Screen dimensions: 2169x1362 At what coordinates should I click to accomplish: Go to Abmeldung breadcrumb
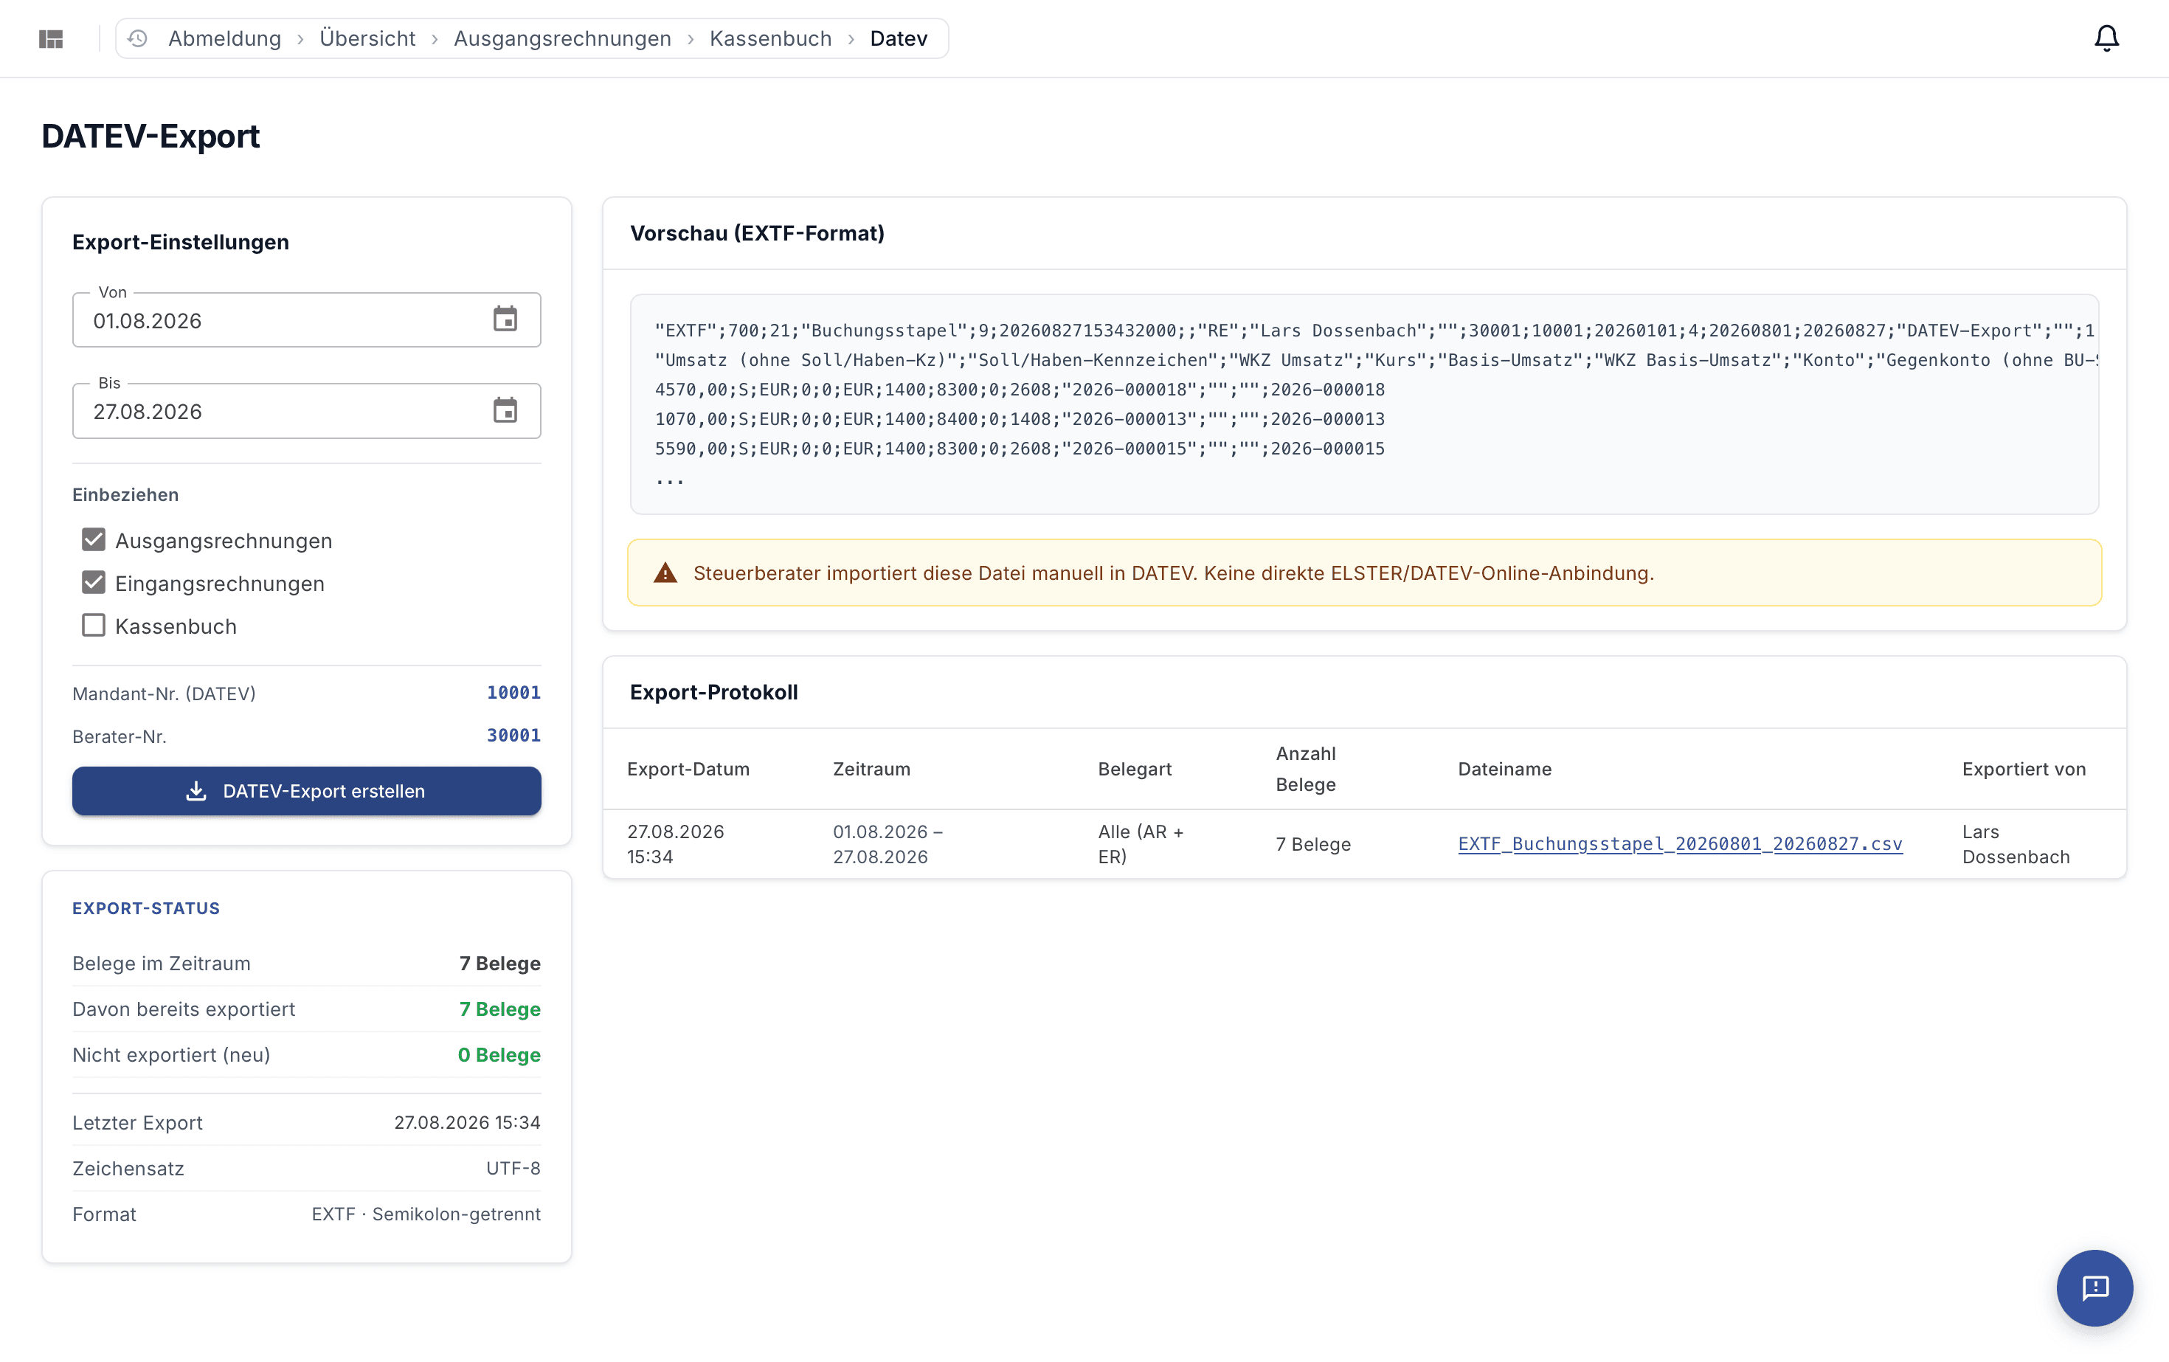coord(224,38)
